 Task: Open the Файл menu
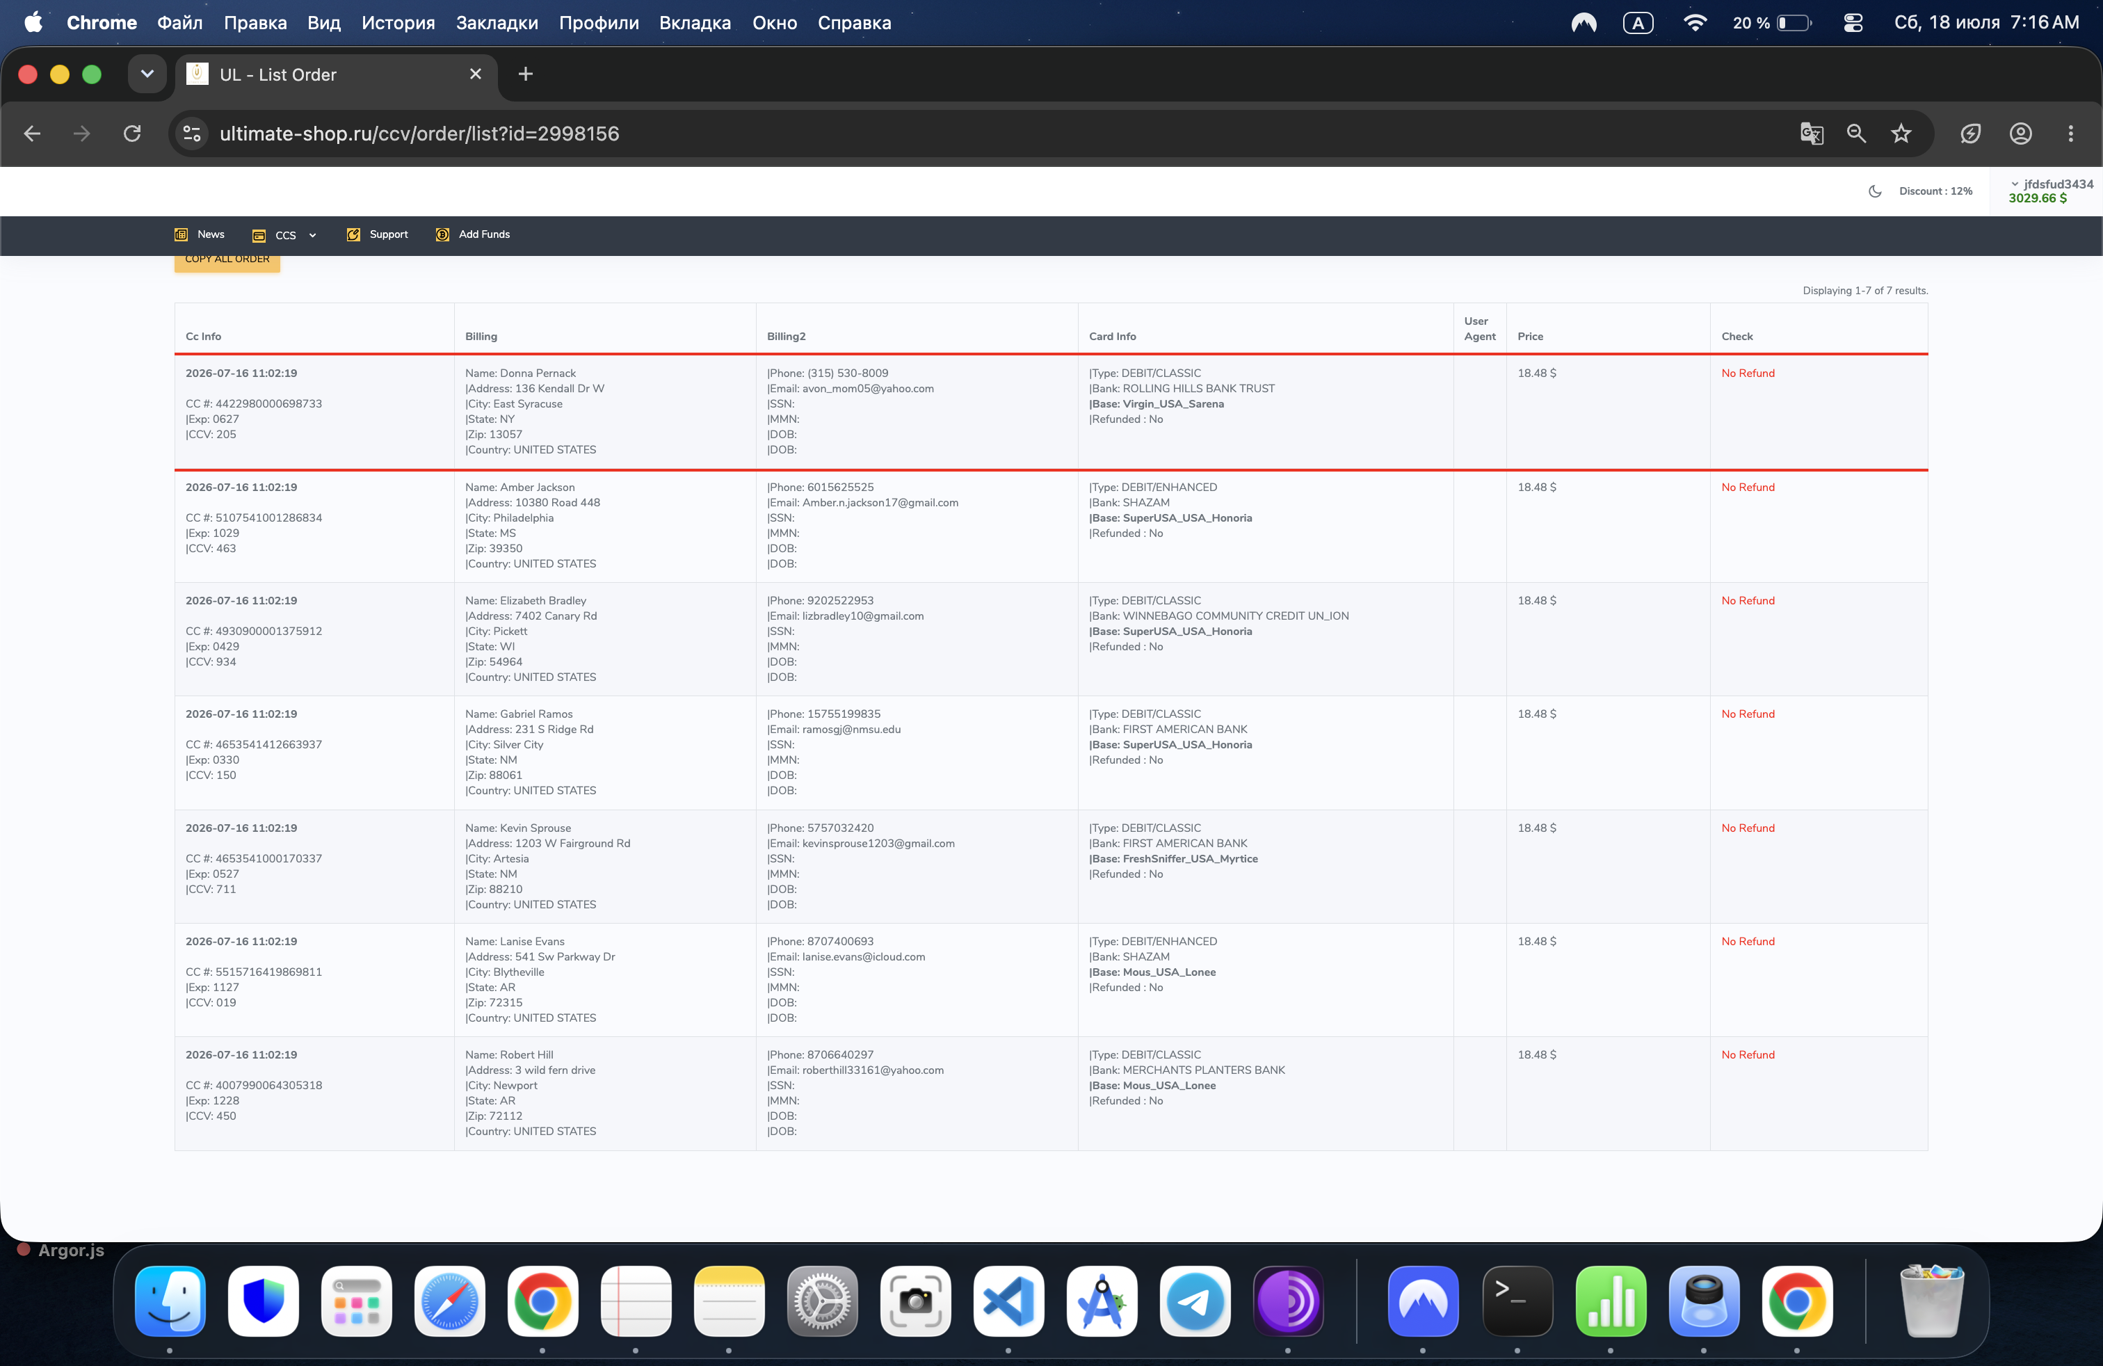[180, 23]
